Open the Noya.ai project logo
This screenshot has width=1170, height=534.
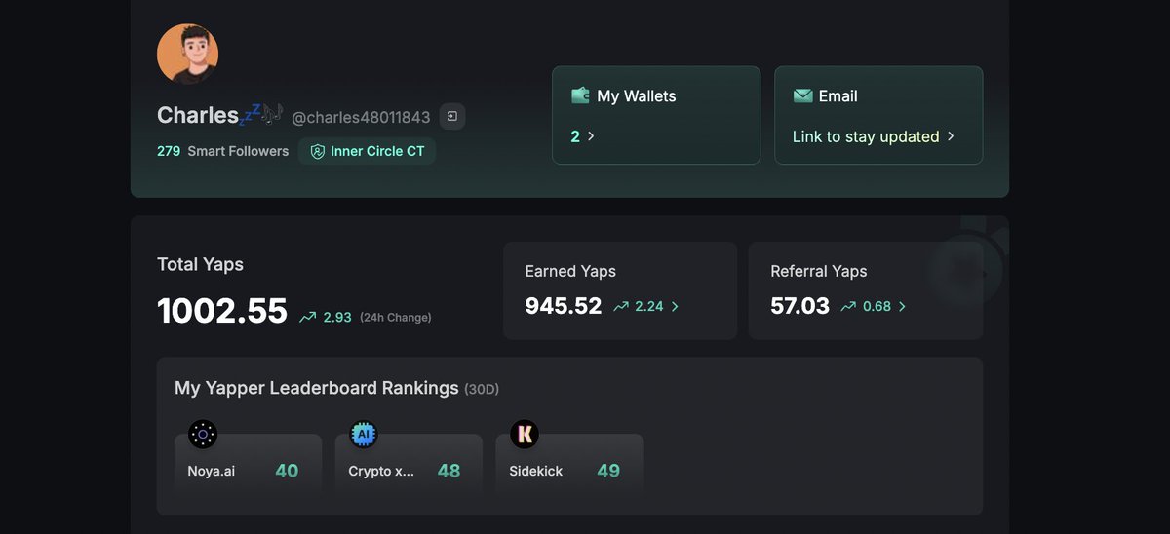point(203,435)
